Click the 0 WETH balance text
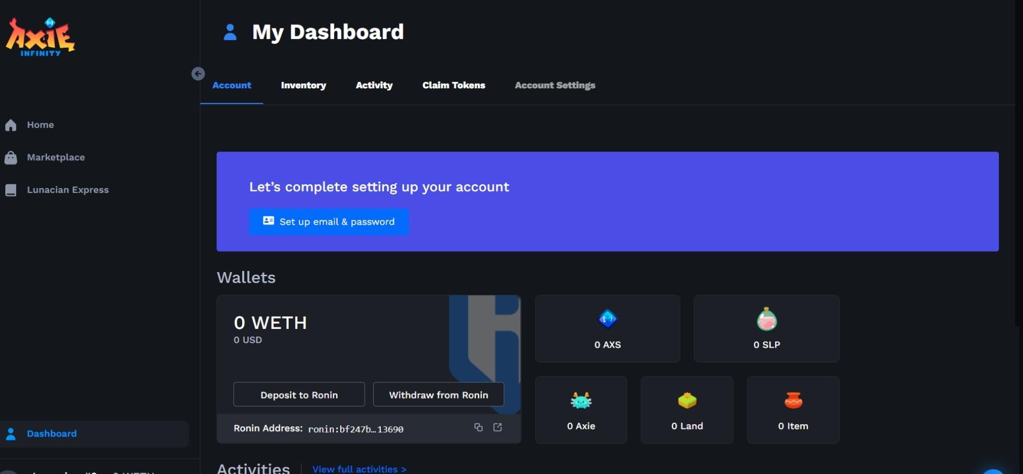The width and height of the screenshot is (1023, 474). coord(270,323)
